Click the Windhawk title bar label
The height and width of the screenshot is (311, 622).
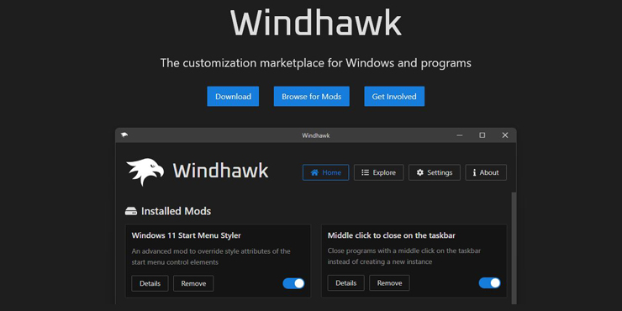click(x=316, y=135)
